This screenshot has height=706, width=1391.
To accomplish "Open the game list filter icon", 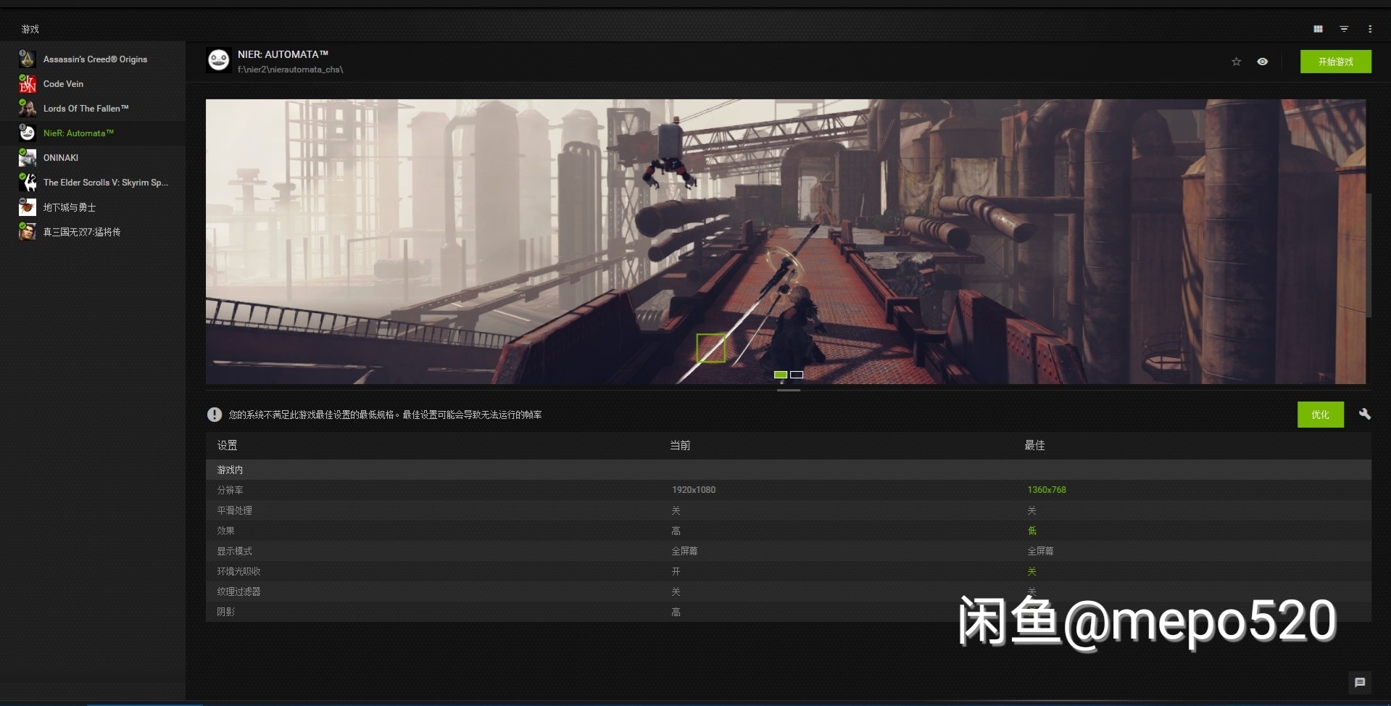I will (x=1344, y=29).
